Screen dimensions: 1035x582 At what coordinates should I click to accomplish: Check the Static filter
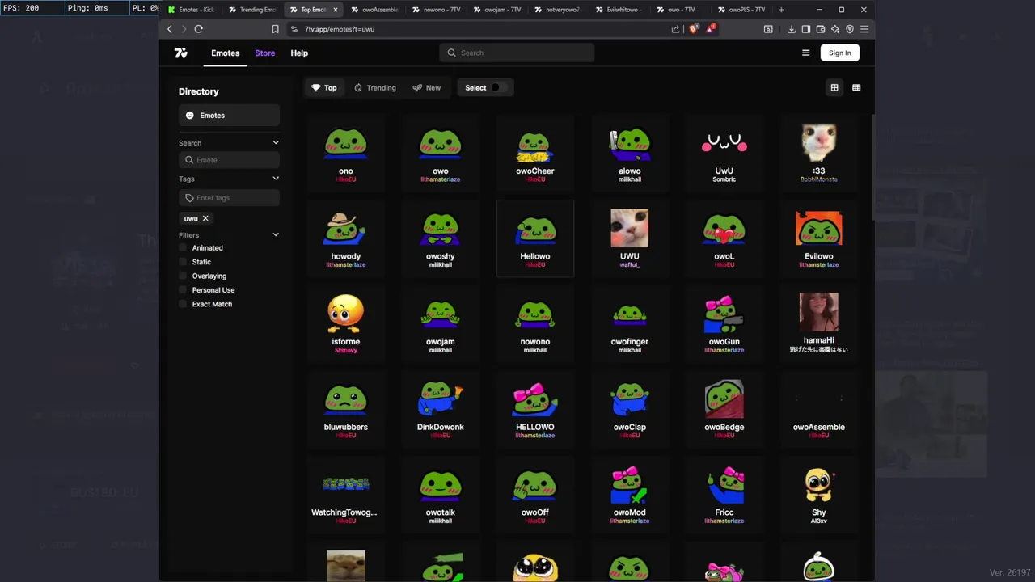(x=183, y=262)
